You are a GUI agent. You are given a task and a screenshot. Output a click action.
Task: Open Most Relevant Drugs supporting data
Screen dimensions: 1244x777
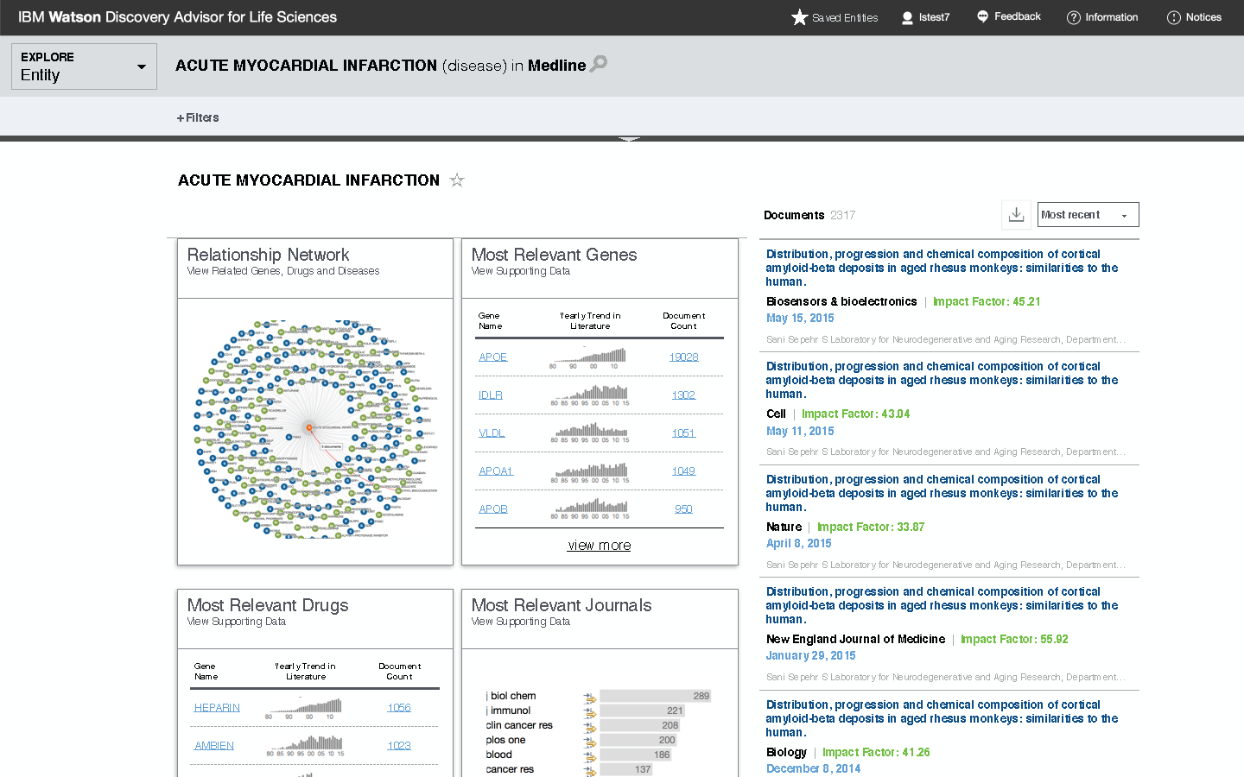pyautogui.click(x=236, y=622)
